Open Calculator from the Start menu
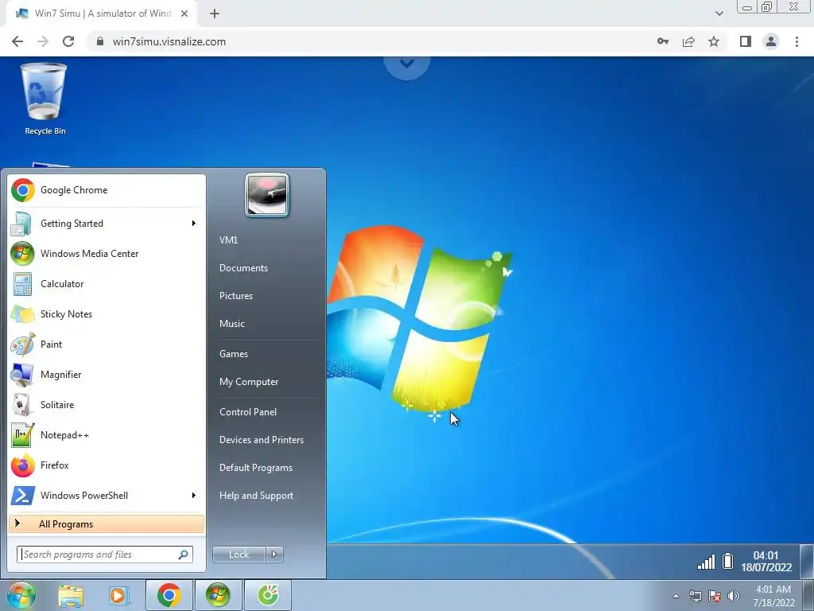This screenshot has width=814, height=611. click(107, 284)
